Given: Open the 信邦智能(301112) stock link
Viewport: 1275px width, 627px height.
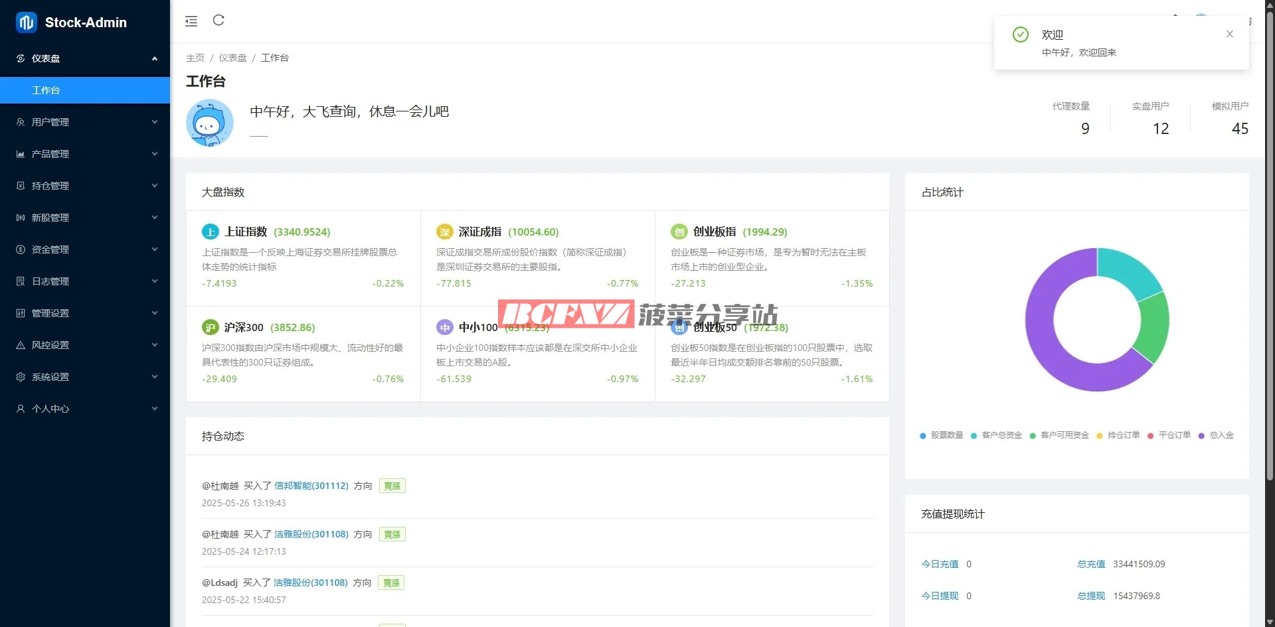Looking at the screenshot, I should [x=311, y=486].
